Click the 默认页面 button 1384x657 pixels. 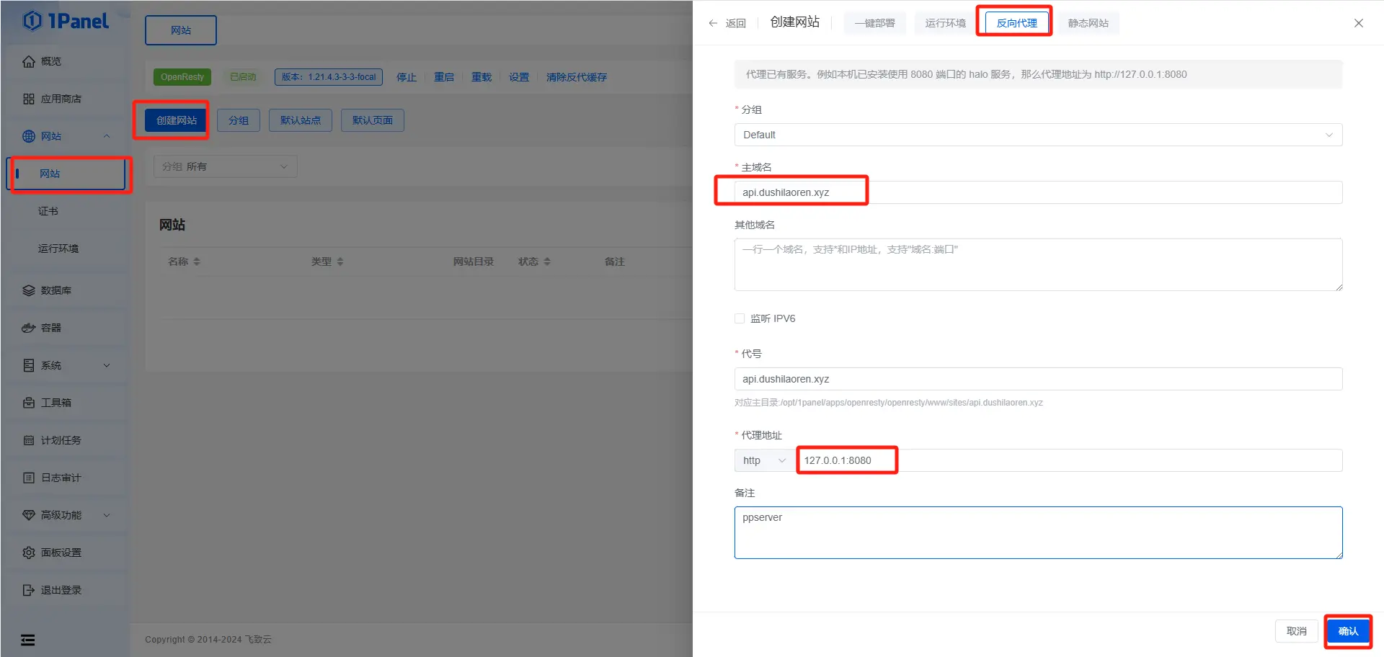[x=373, y=120]
